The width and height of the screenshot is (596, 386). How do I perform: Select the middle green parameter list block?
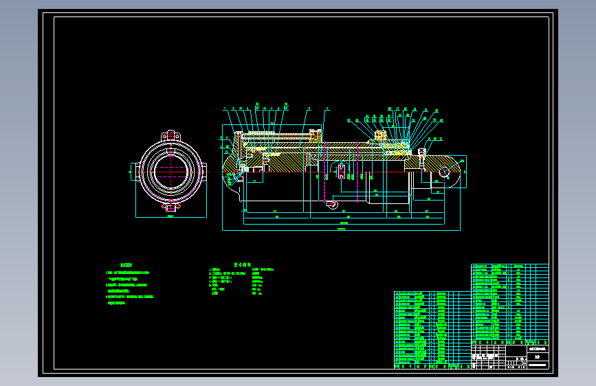pyautogui.click(x=241, y=280)
